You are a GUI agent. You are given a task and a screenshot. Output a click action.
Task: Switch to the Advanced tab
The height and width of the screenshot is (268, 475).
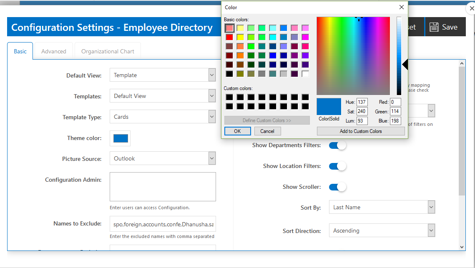click(53, 51)
